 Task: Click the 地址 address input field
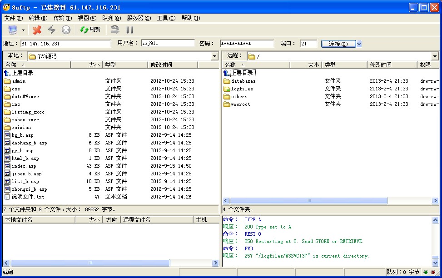(x=66, y=44)
